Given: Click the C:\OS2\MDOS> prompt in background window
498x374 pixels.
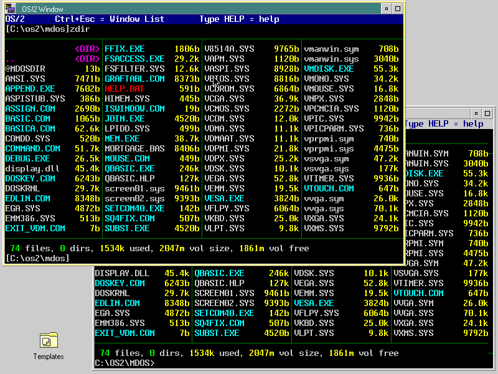Looking at the screenshot, I should pos(125,363).
